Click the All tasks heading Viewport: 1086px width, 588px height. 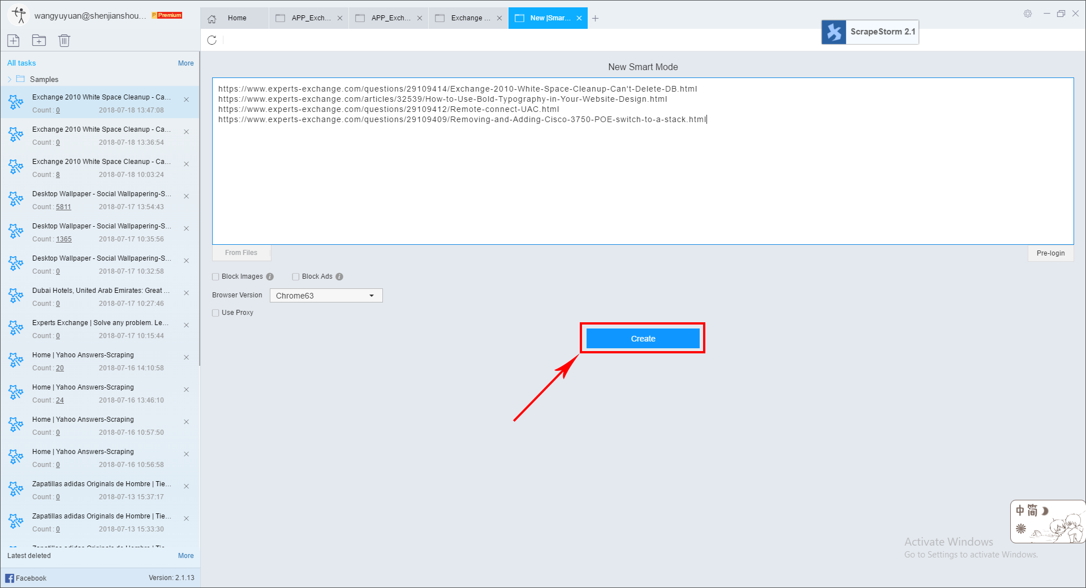21,63
